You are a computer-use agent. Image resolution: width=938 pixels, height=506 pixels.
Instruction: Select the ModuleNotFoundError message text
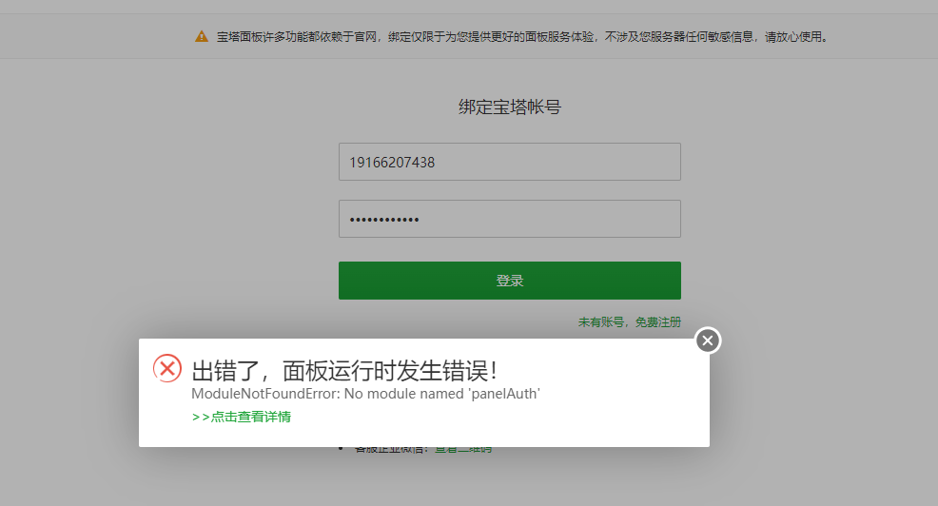click(365, 394)
